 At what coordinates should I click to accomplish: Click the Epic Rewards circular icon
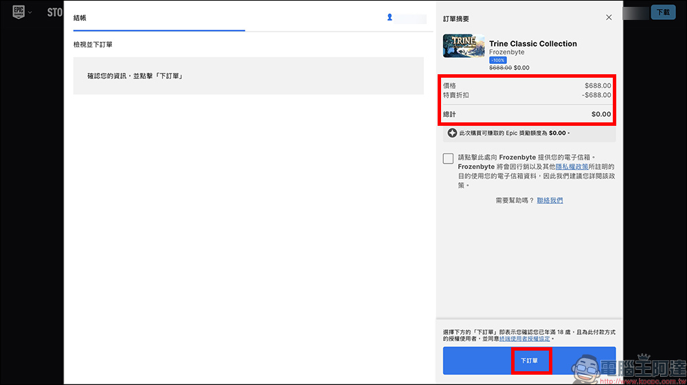click(452, 133)
